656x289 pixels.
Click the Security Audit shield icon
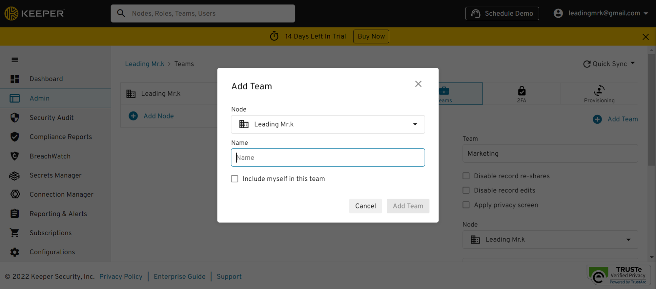15,118
